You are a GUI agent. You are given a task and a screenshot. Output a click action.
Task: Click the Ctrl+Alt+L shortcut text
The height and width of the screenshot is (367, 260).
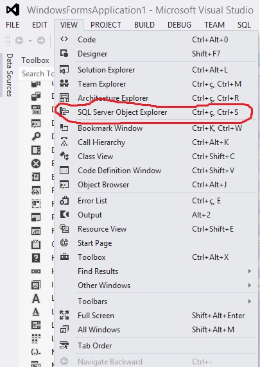[210, 69]
